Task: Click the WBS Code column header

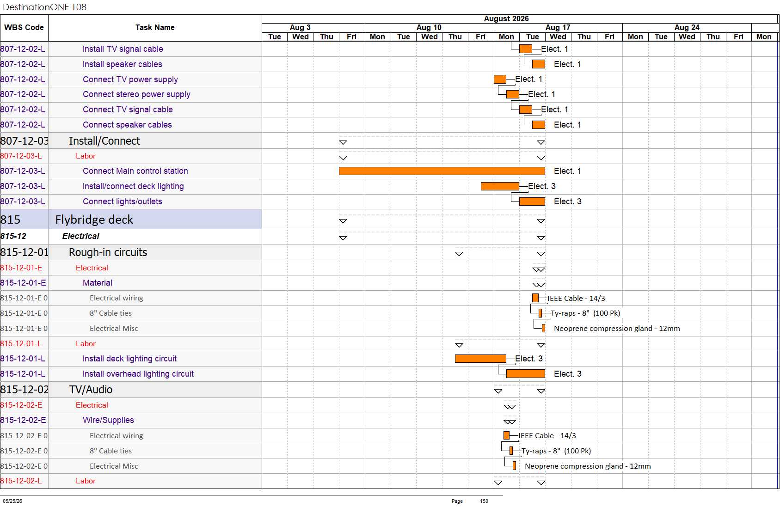Action: click(24, 28)
